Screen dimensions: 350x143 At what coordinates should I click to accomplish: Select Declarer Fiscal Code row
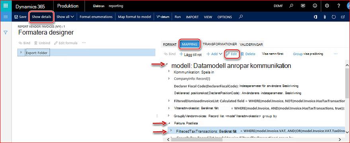point(236,86)
